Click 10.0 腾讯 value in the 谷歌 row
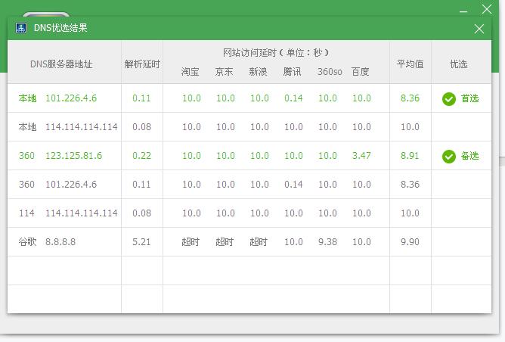This screenshot has height=342, width=505. point(293,241)
